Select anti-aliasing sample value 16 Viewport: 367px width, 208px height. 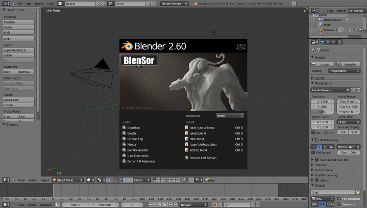point(331,147)
